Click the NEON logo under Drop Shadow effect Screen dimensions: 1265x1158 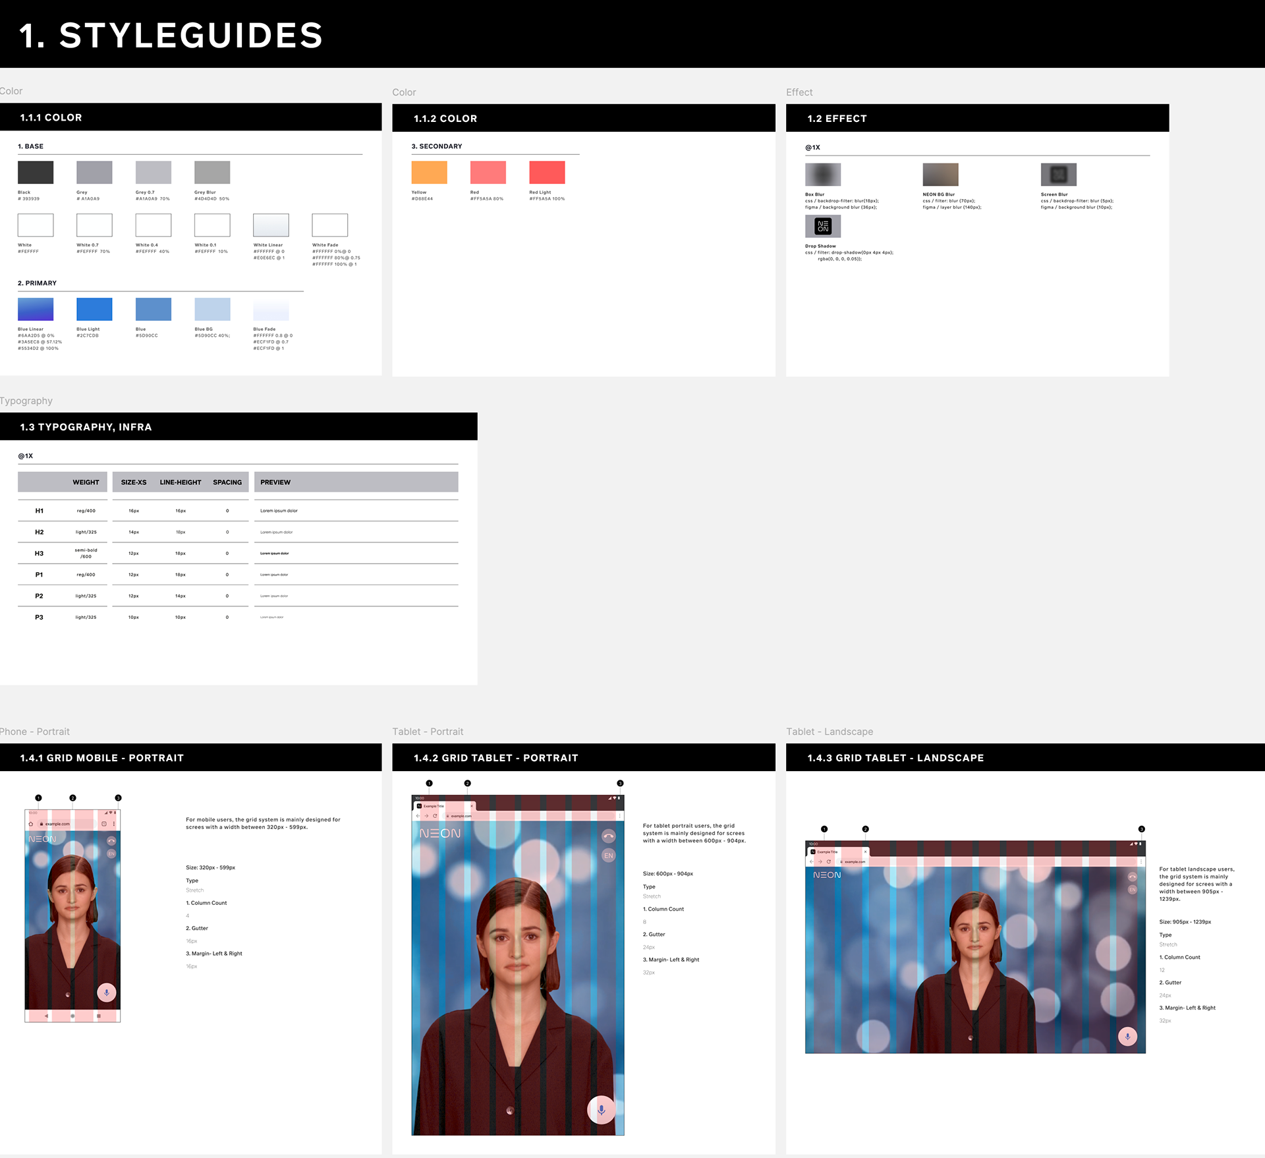823,226
